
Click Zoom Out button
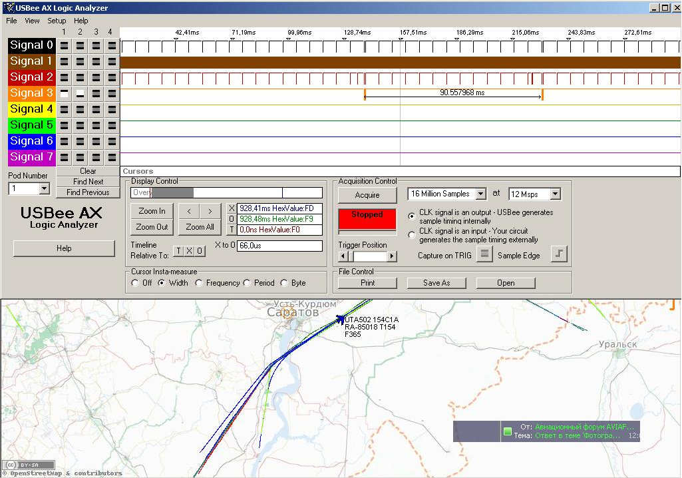coord(152,227)
